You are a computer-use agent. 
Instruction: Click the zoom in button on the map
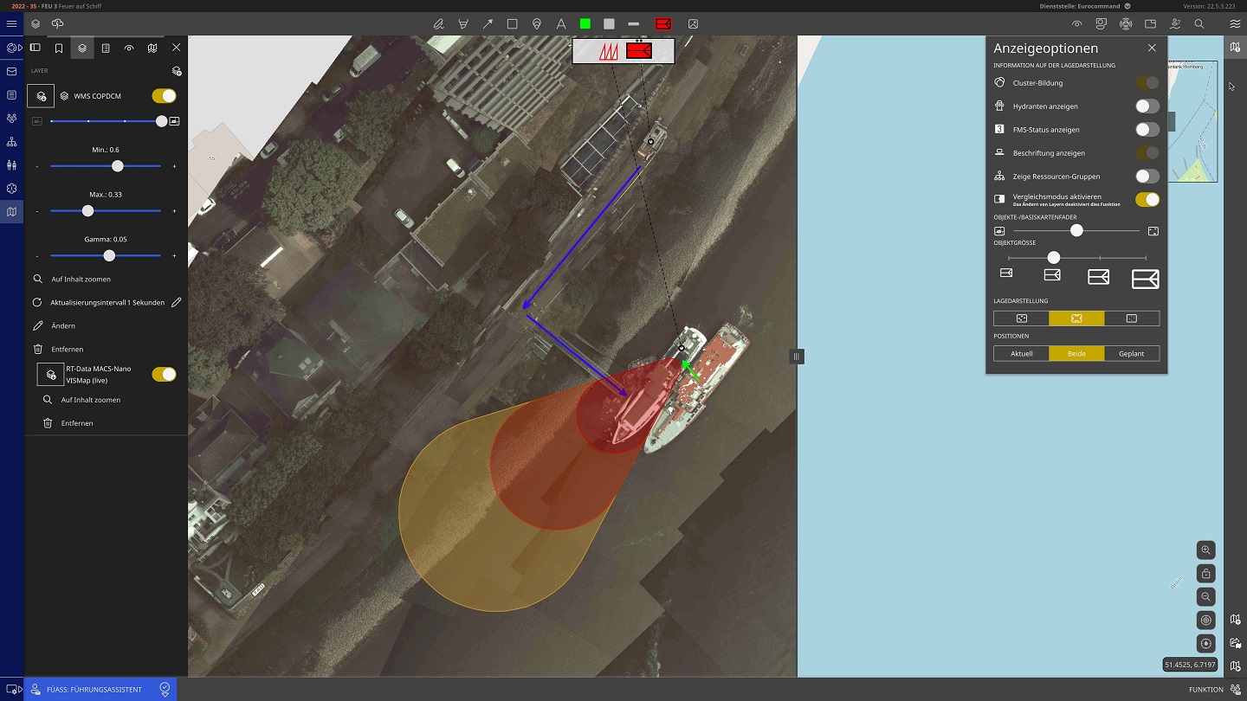point(1205,550)
